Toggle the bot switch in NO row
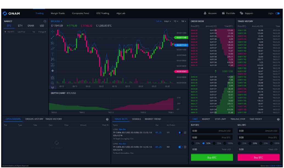 pyautogui.click(x=180, y=147)
